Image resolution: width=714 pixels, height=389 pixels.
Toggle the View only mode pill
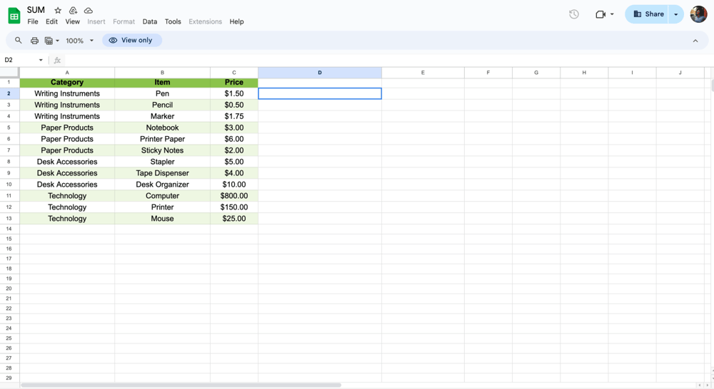(132, 41)
